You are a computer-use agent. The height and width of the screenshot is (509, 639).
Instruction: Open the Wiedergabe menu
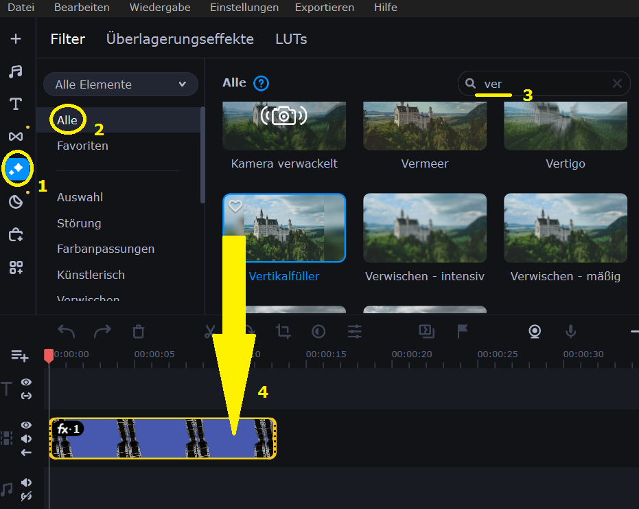click(160, 8)
